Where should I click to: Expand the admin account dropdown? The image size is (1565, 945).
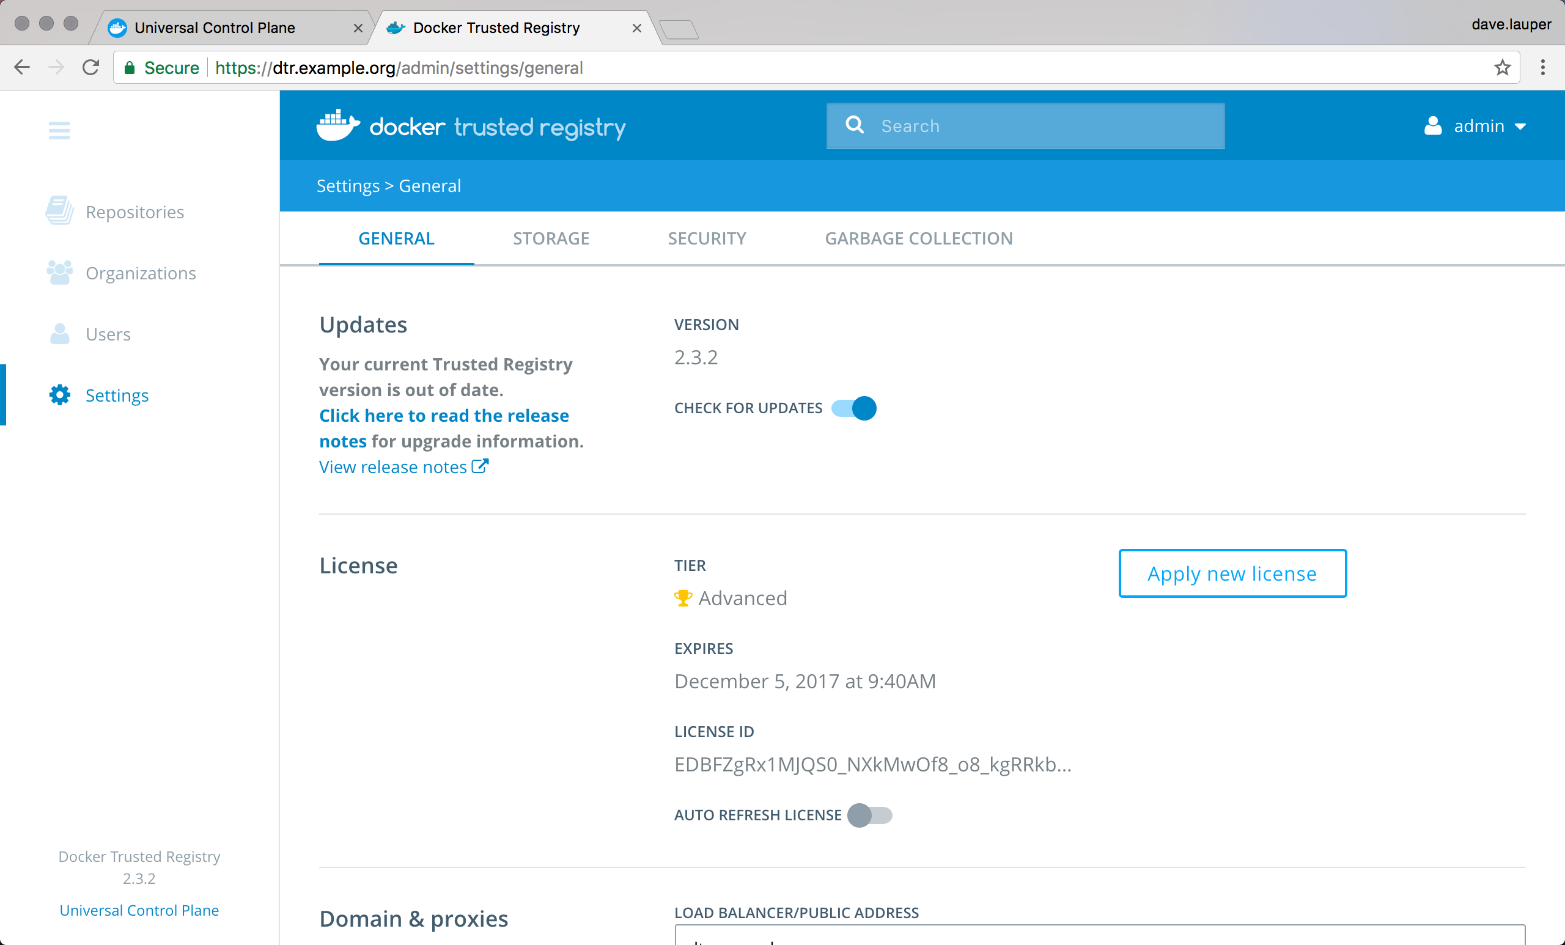[x=1520, y=126]
